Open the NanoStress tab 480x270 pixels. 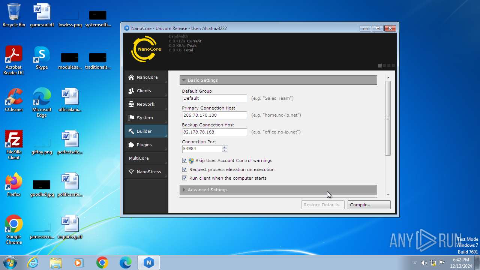(x=146, y=172)
